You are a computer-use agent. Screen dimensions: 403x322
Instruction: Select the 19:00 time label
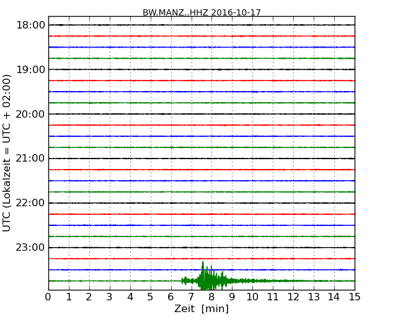pos(30,69)
